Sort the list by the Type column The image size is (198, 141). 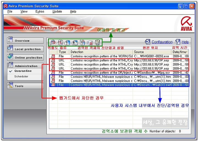pos(63,52)
